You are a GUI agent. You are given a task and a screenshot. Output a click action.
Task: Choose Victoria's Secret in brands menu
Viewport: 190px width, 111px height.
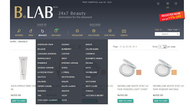(x=94, y=96)
